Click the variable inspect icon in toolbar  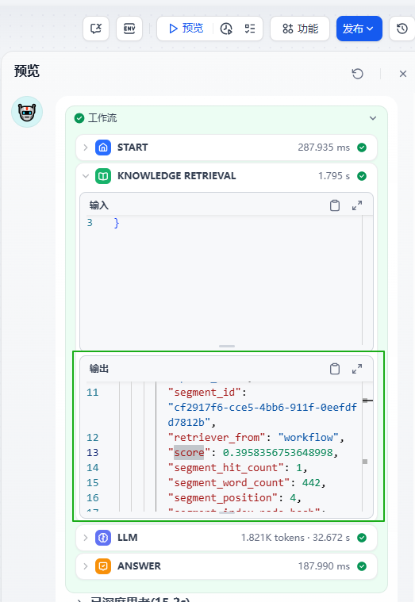(96, 29)
